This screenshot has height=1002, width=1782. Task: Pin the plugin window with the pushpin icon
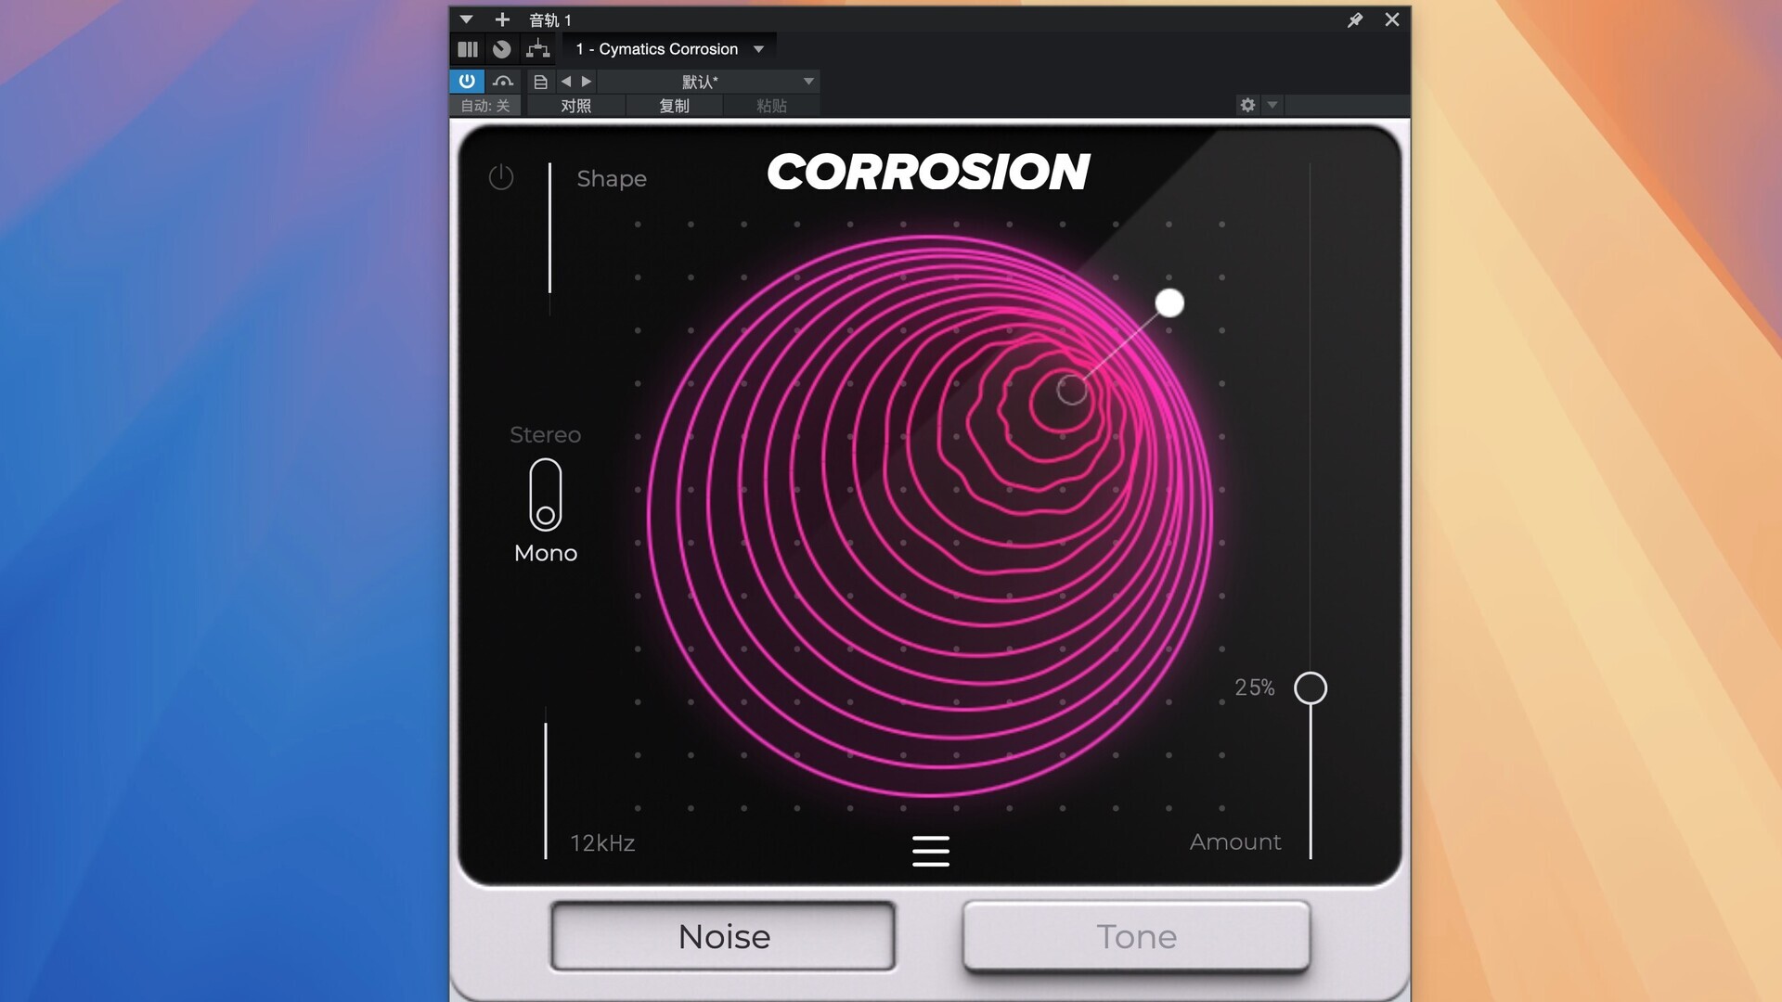click(x=1355, y=19)
